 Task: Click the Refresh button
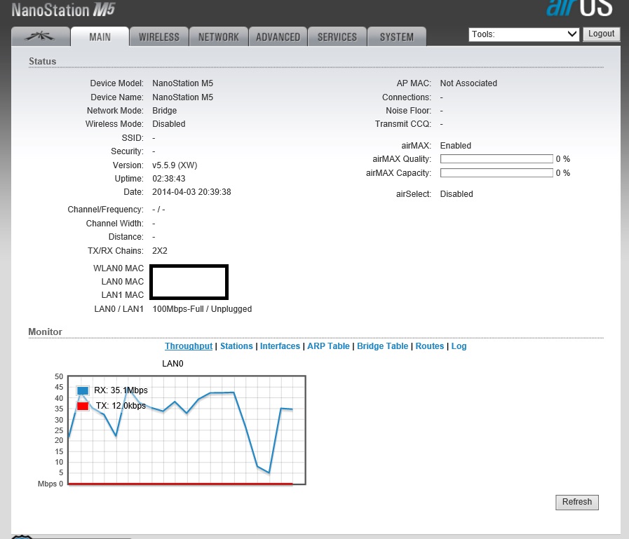pyautogui.click(x=577, y=502)
